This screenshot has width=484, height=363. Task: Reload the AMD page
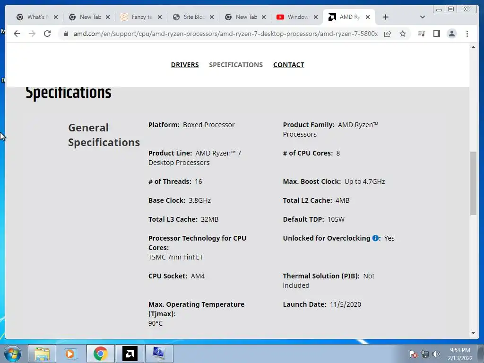click(47, 34)
